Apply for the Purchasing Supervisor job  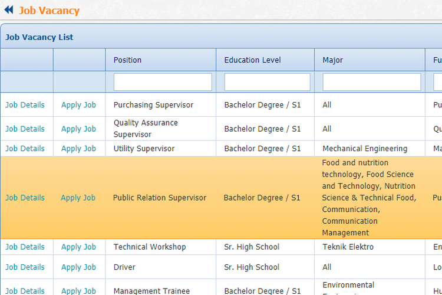coord(78,105)
